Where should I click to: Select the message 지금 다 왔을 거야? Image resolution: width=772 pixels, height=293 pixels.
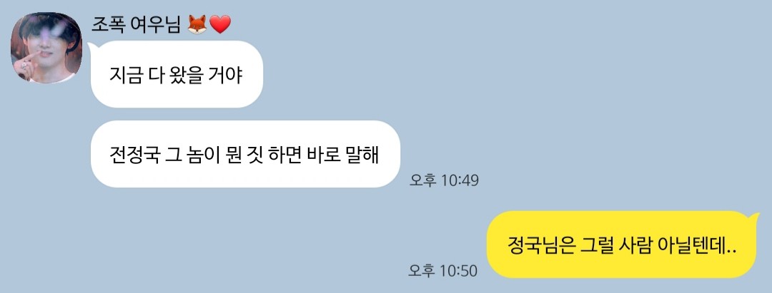pyautogui.click(x=177, y=74)
